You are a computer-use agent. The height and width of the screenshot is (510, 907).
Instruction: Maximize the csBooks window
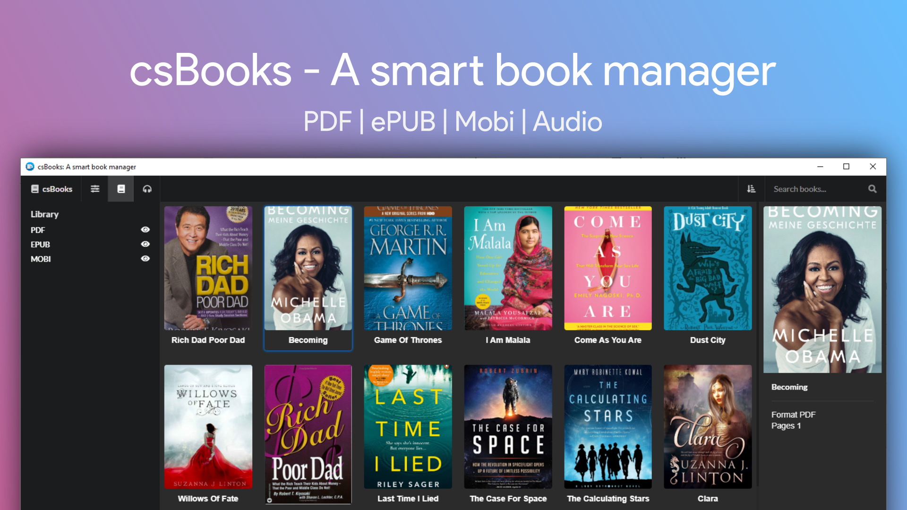(846, 167)
